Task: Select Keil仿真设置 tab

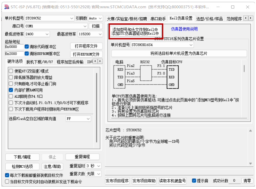Action: point(181,18)
